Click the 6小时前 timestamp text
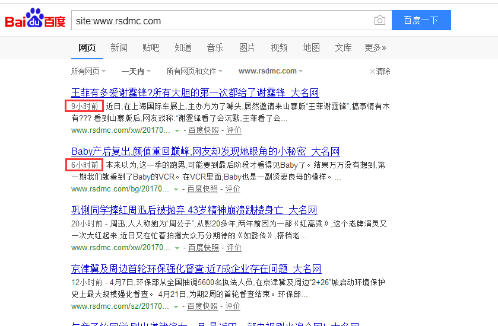Screen dimensions: 498x326 pyautogui.click(x=85, y=165)
